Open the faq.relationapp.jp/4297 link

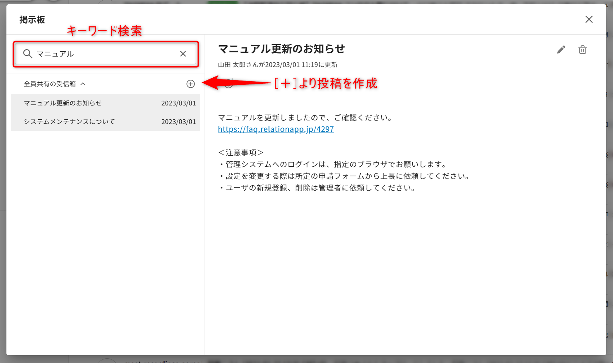click(x=276, y=129)
